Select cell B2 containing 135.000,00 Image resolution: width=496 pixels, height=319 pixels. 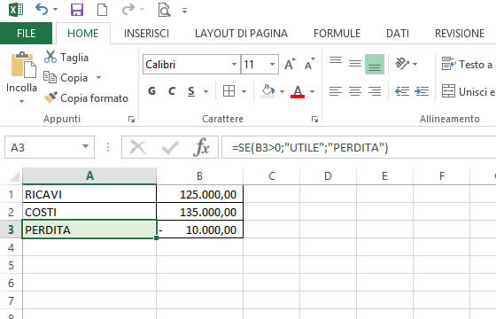pyautogui.click(x=200, y=212)
